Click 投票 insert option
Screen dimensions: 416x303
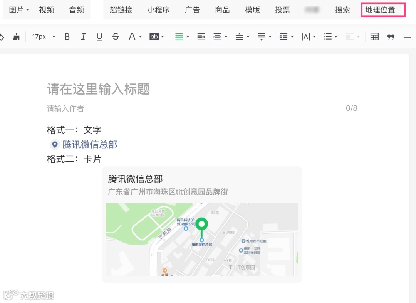pyautogui.click(x=282, y=10)
